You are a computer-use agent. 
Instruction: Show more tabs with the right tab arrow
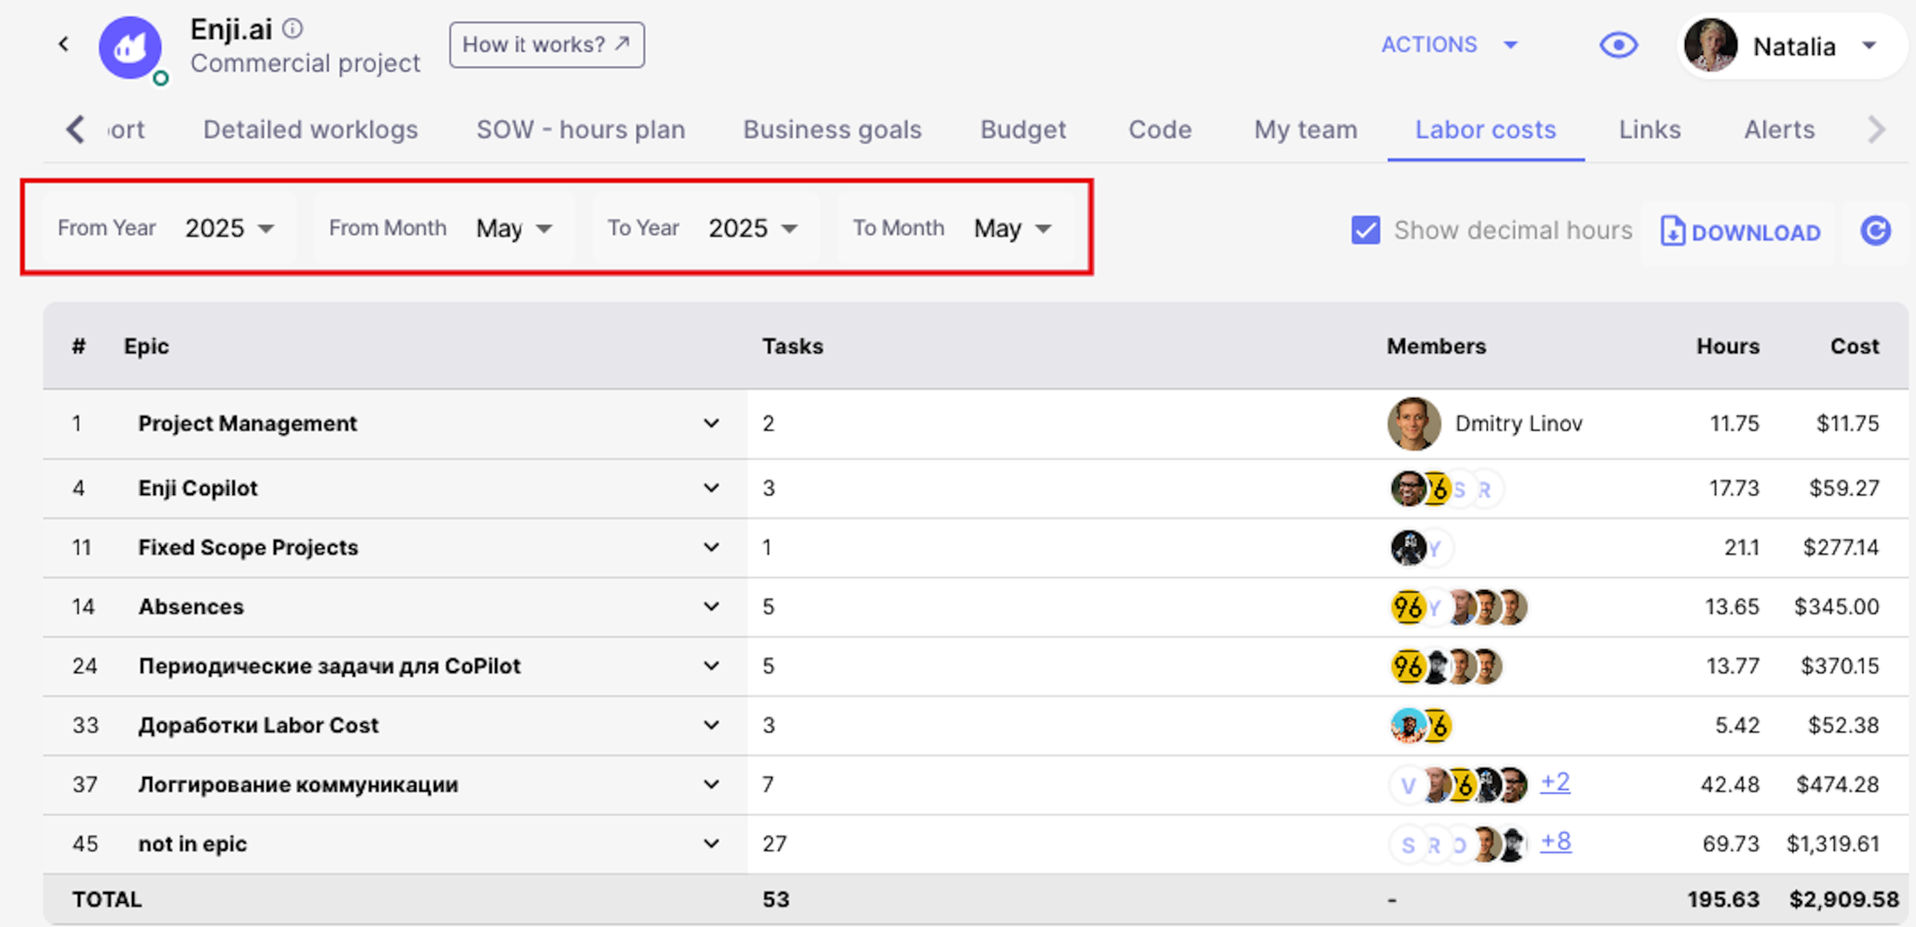1876,129
